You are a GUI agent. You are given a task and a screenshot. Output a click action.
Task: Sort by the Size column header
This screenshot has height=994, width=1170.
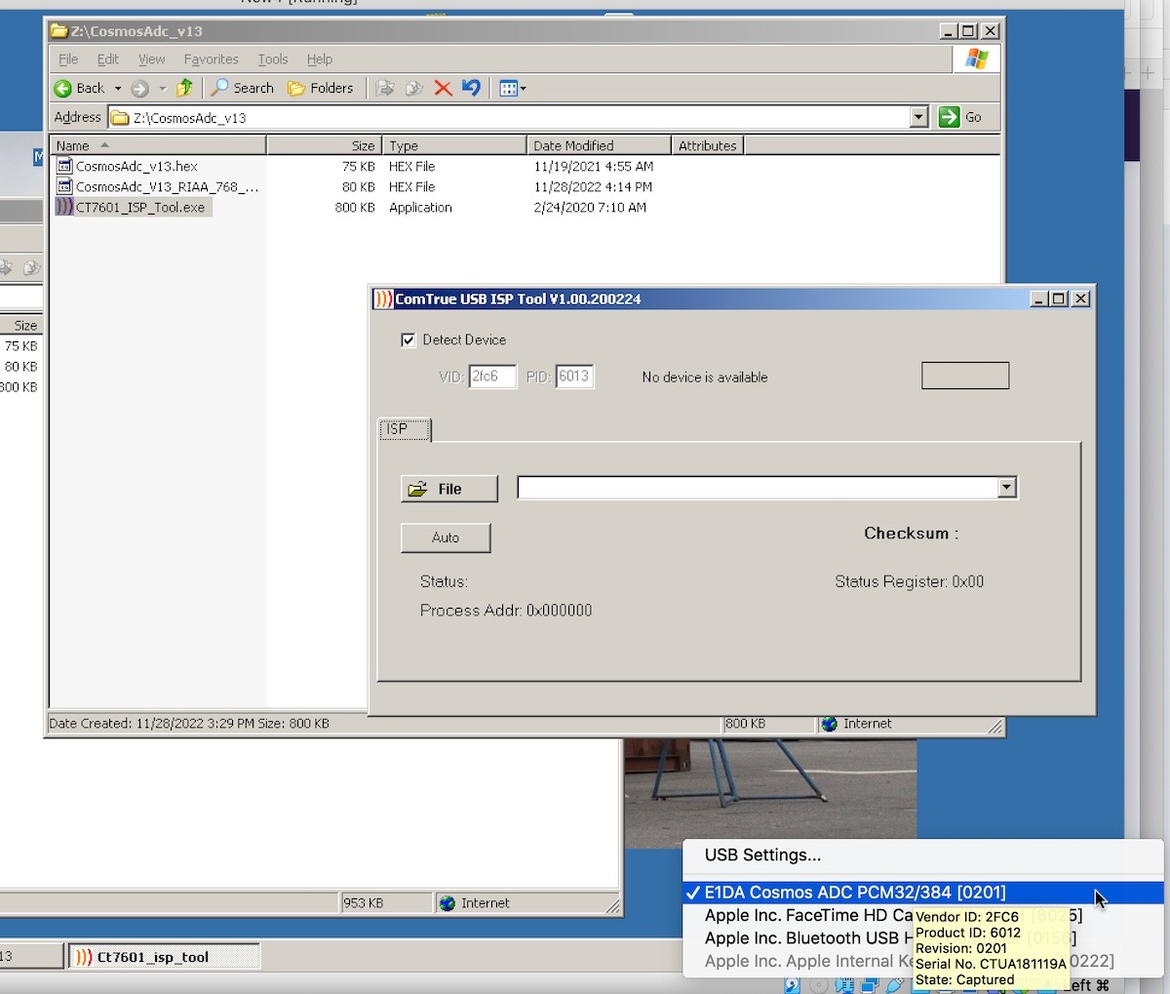click(x=324, y=145)
